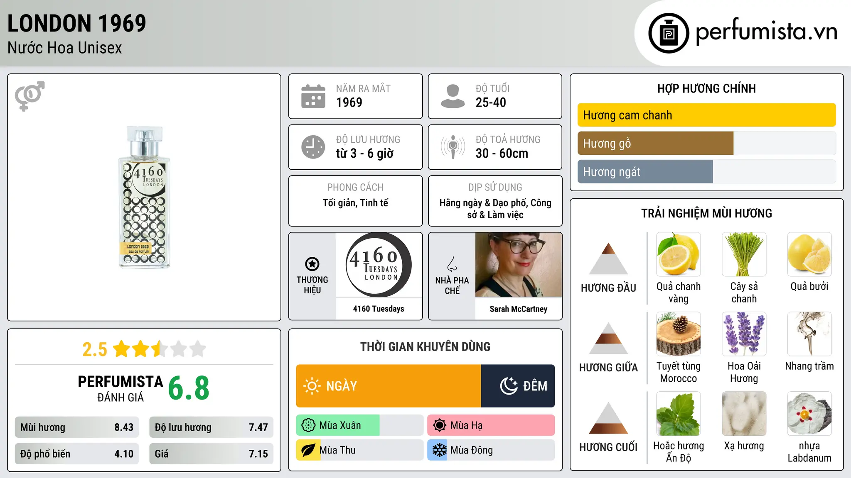Click the Độ lưu hương 7.47 score row

[211, 427]
